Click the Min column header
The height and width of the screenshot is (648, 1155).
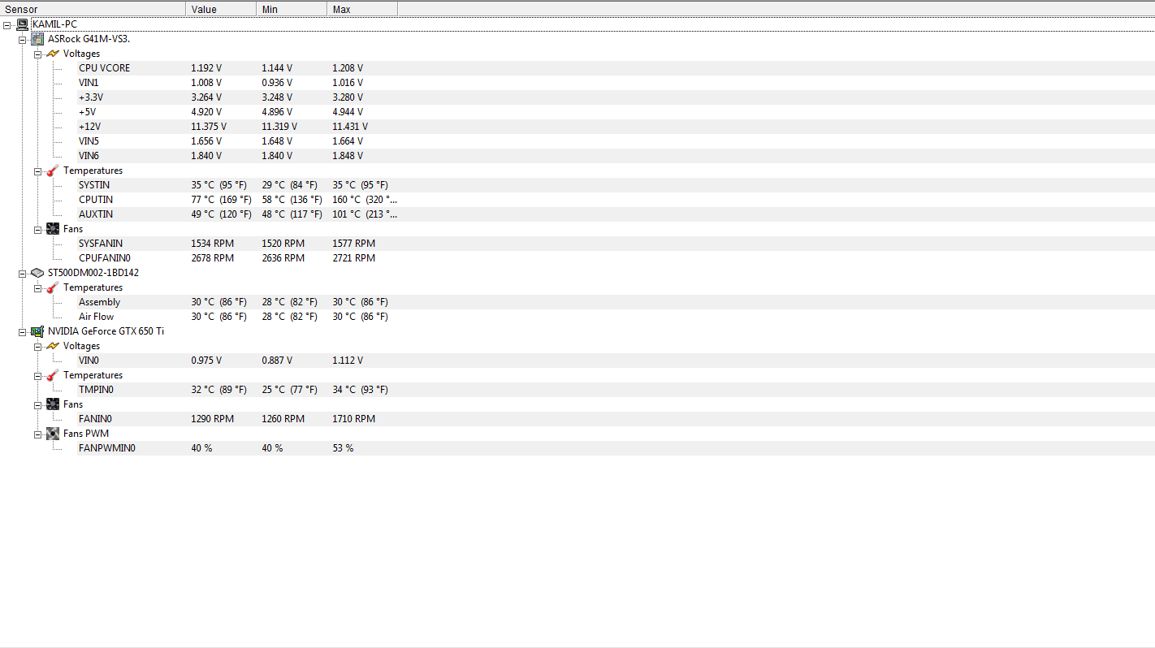[x=292, y=9]
